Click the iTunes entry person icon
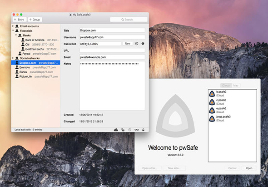Image resolution: width=268 pixels, height=187 pixels. tap(17, 72)
